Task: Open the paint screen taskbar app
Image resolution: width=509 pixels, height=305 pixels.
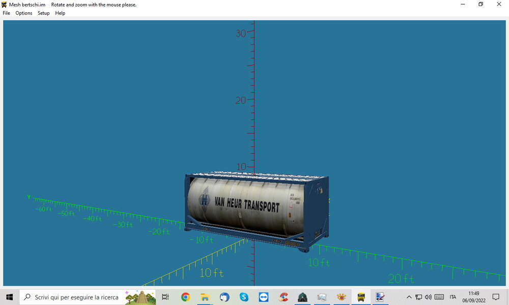Action: coord(380,297)
